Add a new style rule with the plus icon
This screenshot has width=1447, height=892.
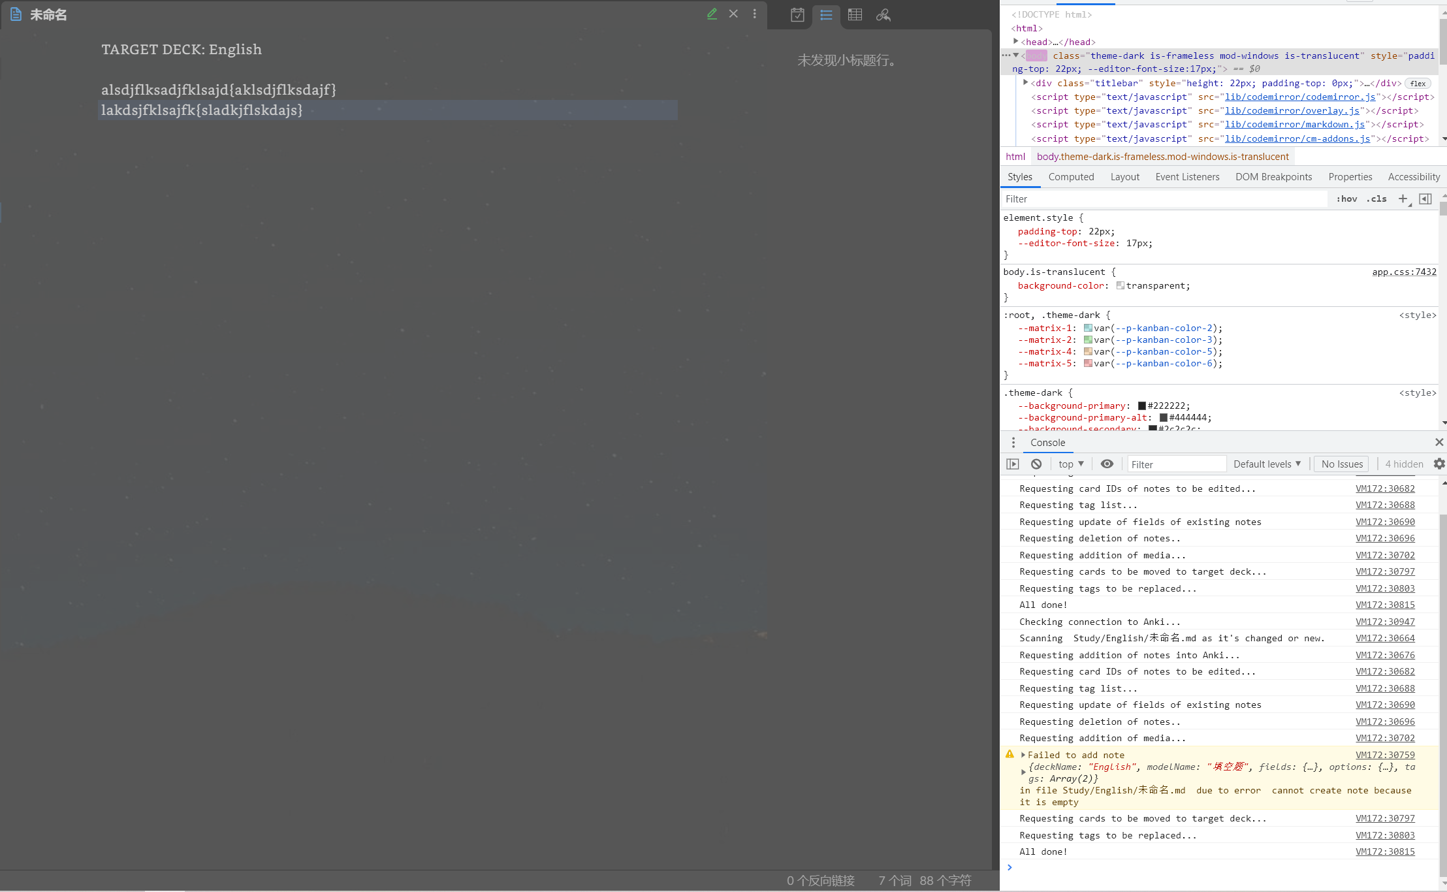click(1403, 199)
